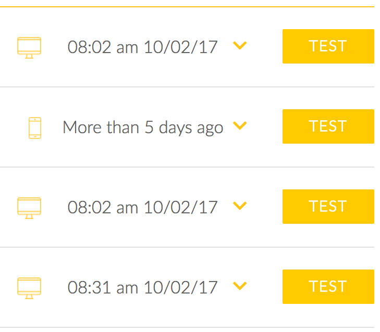Click the second 08:02 am 10/02/17 timestamp
This screenshot has height=332, width=380.
(x=142, y=208)
